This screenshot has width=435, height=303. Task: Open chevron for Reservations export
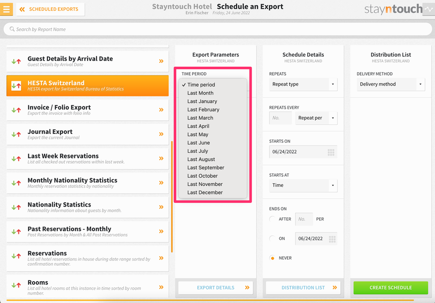tap(161, 258)
